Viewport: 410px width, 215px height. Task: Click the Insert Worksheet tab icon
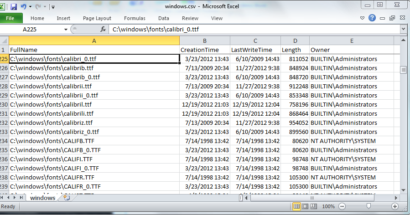(67, 198)
